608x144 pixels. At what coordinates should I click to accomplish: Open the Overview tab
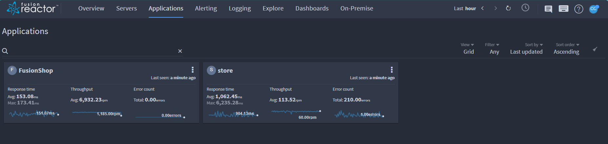(x=91, y=9)
